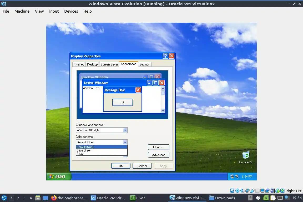
Task: Click the CPU virtualization status icon
Action: pos(272,191)
